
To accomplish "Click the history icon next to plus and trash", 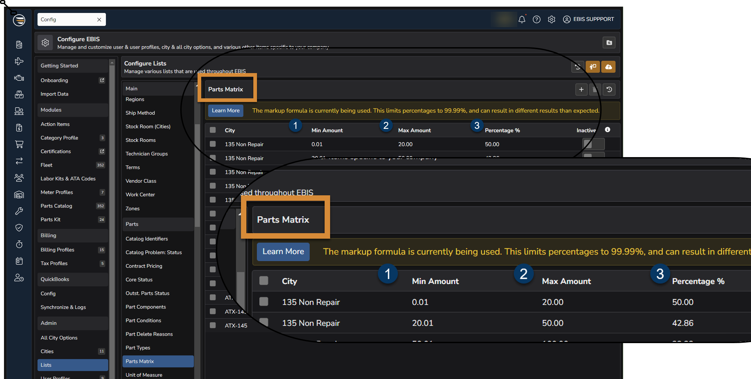I will (609, 89).
